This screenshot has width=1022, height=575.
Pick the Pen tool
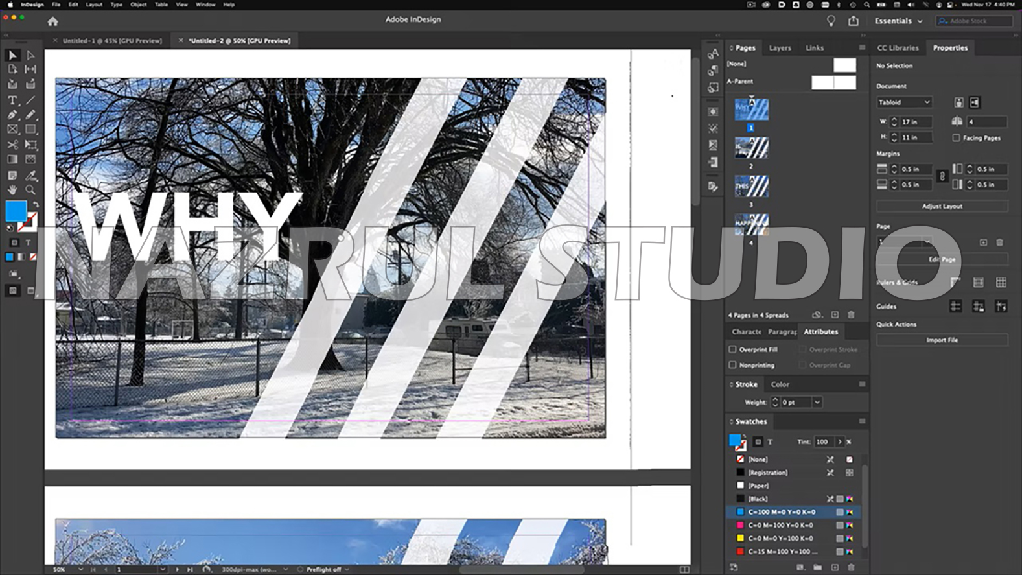point(12,115)
